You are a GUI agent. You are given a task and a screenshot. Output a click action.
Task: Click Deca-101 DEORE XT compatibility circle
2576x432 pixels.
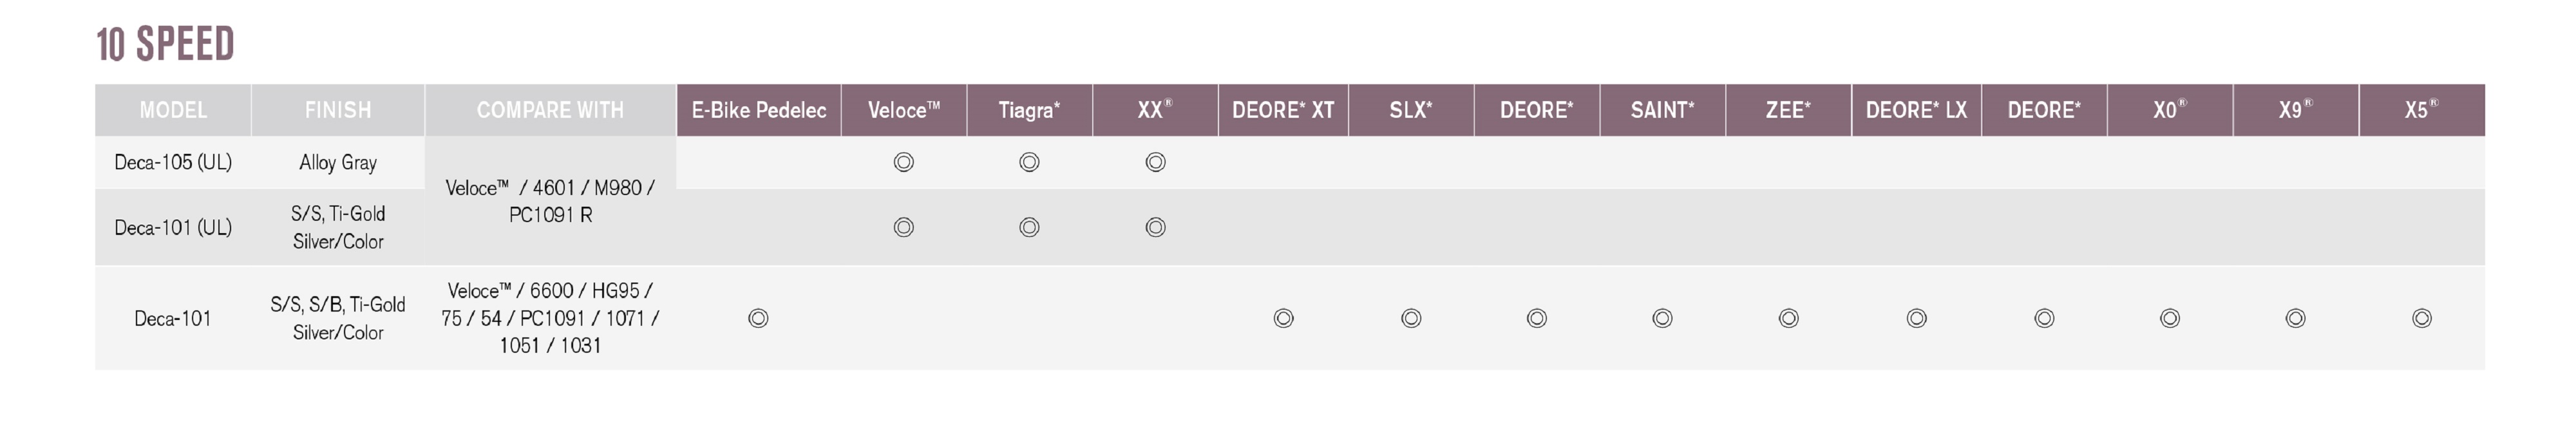[1283, 318]
